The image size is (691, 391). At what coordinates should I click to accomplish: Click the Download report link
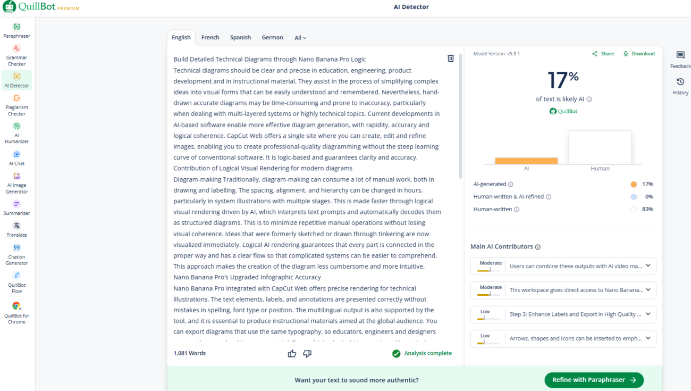639,54
